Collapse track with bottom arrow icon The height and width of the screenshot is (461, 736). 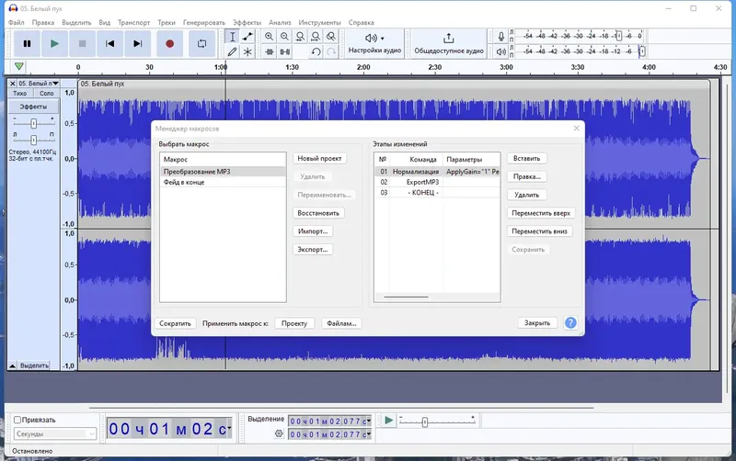[13, 365]
